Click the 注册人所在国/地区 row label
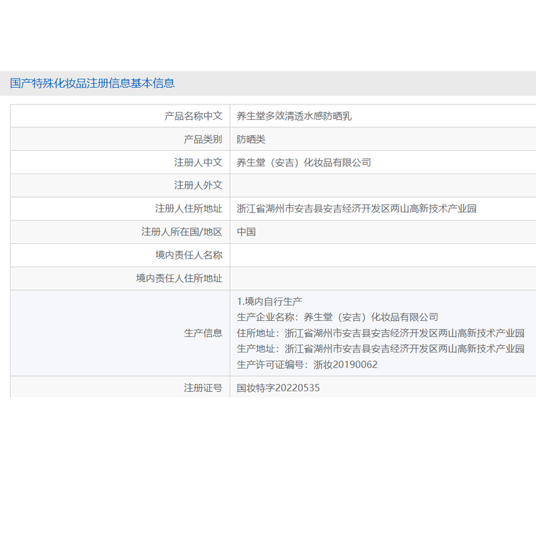Screen dimensions: 536x536 click(x=181, y=232)
